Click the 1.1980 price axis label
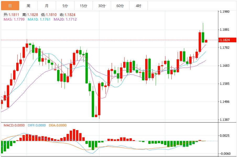Screen dimensions: 239x157 point(224,11)
